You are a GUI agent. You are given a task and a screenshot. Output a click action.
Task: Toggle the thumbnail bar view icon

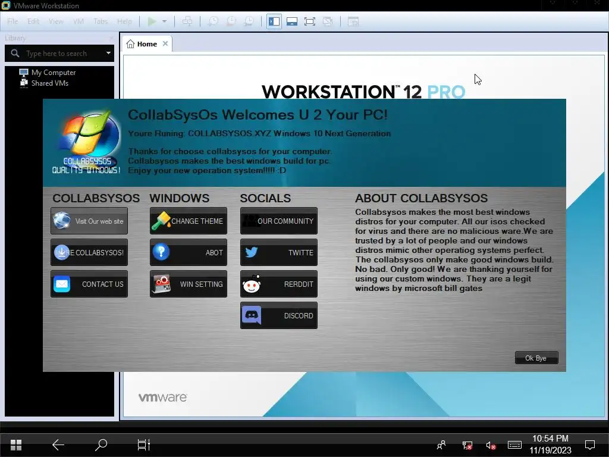292,21
